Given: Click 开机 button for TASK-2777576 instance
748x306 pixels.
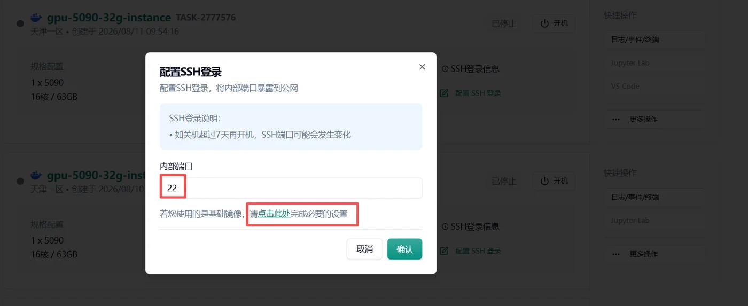Looking at the screenshot, I should tap(554, 23).
